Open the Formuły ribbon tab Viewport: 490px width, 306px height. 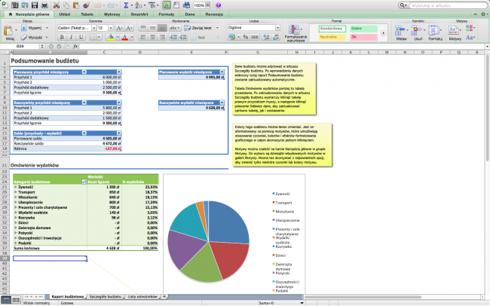pyautogui.click(x=167, y=14)
